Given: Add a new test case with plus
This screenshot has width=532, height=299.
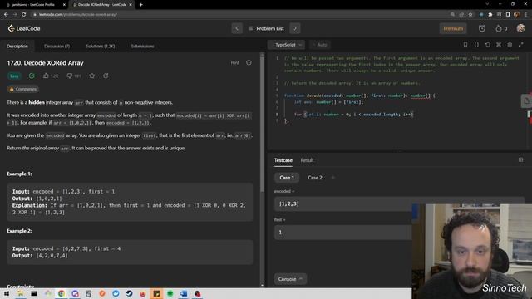Looking at the screenshot, I should [x=333, y=178].
